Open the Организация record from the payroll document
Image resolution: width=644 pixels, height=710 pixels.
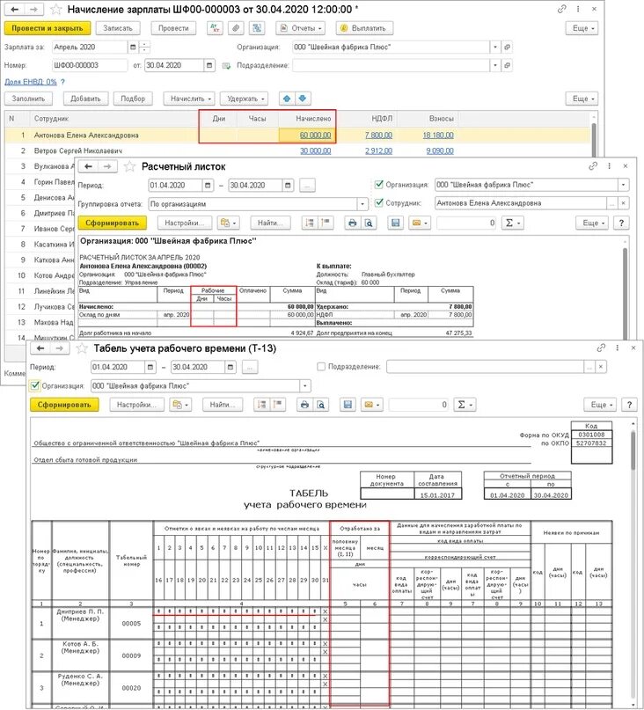pos(508,48)
